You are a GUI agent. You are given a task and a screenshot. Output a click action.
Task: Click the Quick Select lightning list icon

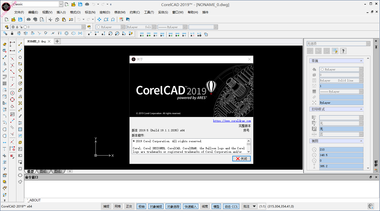tap(335, 51)
